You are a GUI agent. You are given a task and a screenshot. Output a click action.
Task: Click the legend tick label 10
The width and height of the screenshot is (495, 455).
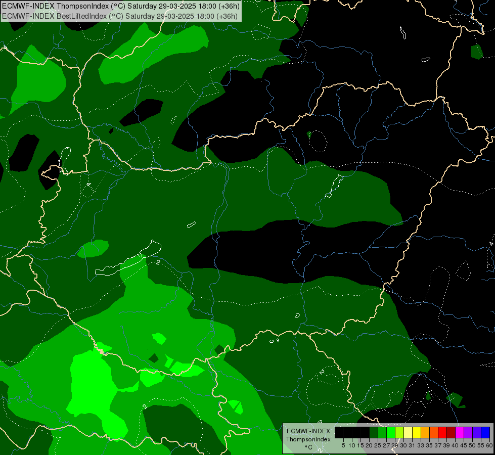point(352,445)
